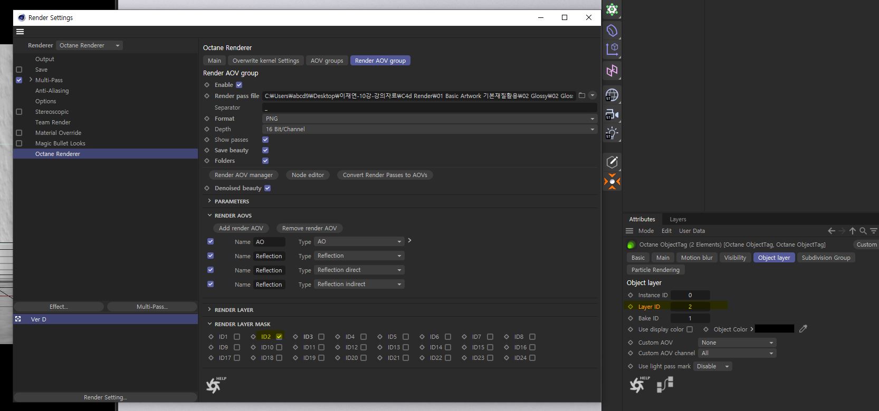Select Anti-Aliasing in the settings list
Screen dimensions: 879x411
click(52, 91)
